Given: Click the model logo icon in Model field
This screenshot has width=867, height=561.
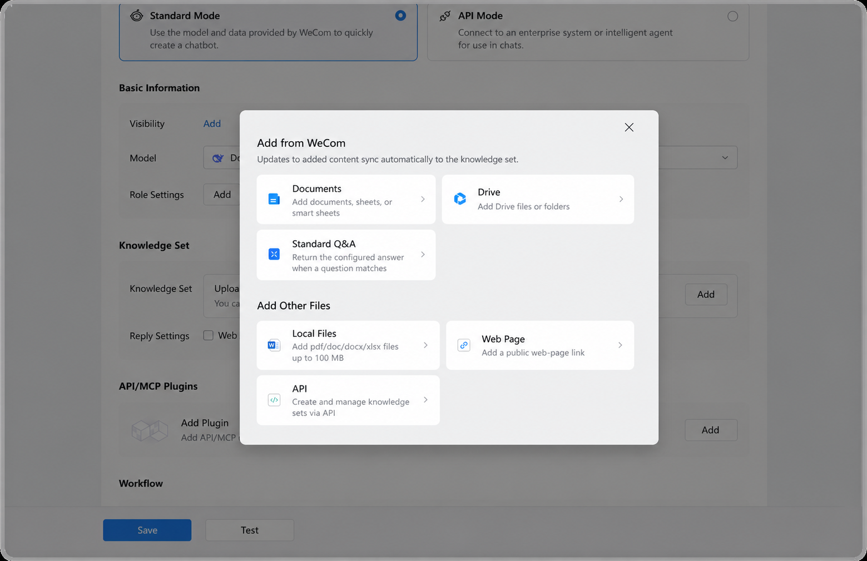Looking at the screenshot, I should click(x=218, y=158).
